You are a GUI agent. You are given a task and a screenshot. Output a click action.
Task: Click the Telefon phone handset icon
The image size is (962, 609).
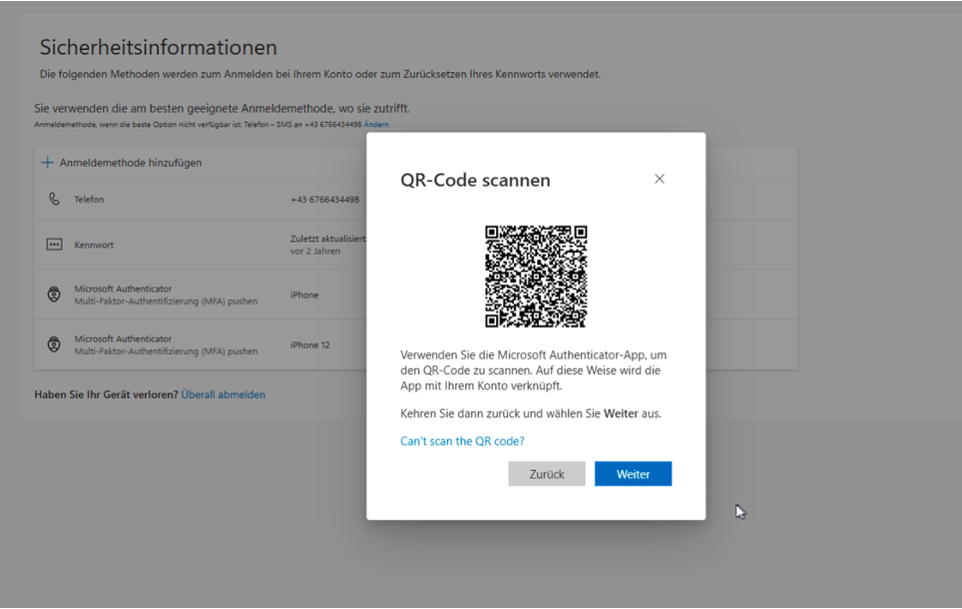click(x=54, y=200)
